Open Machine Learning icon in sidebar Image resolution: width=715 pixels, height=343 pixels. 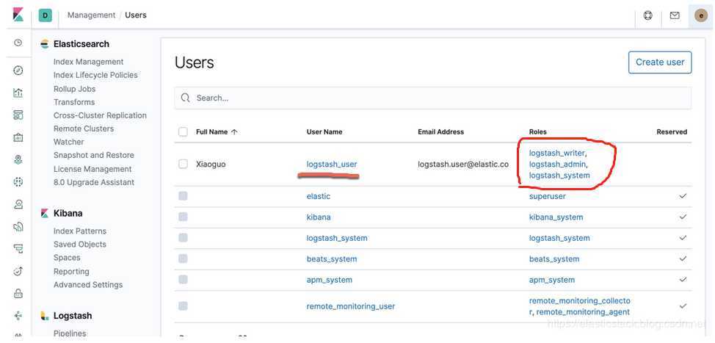coord(18,182)
